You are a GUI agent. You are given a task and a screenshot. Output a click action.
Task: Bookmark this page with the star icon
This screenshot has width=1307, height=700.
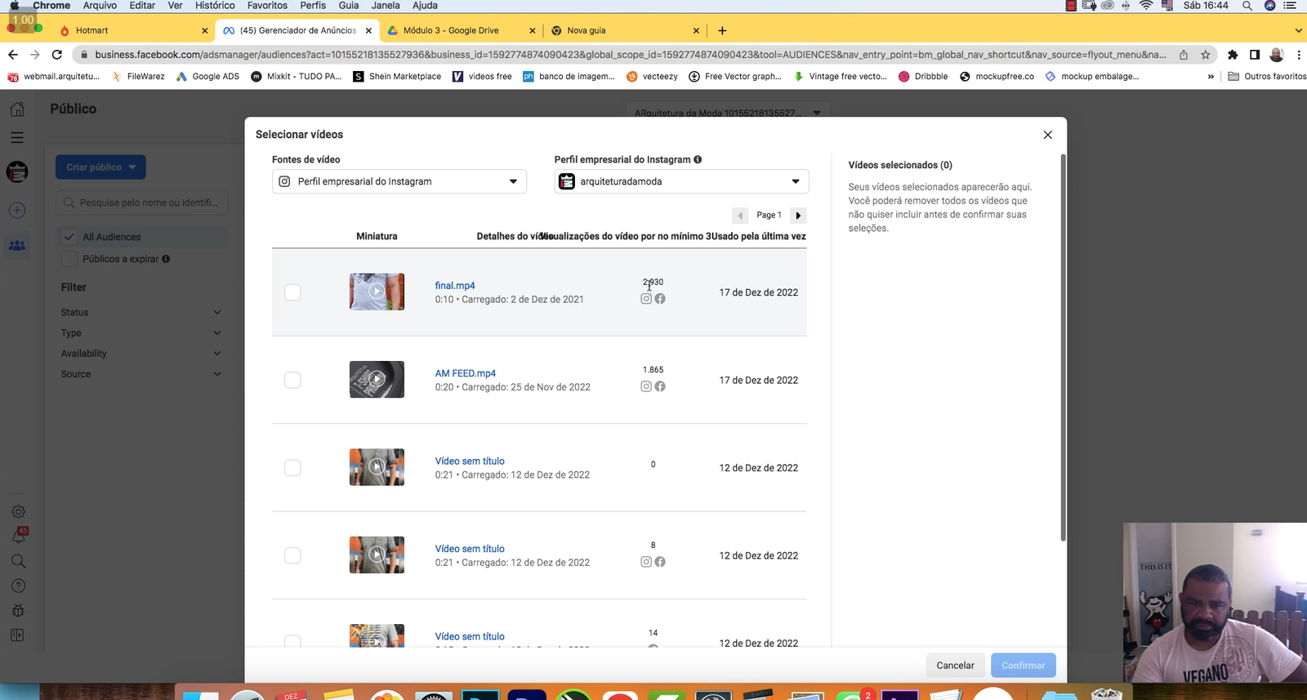[1205, 55]
